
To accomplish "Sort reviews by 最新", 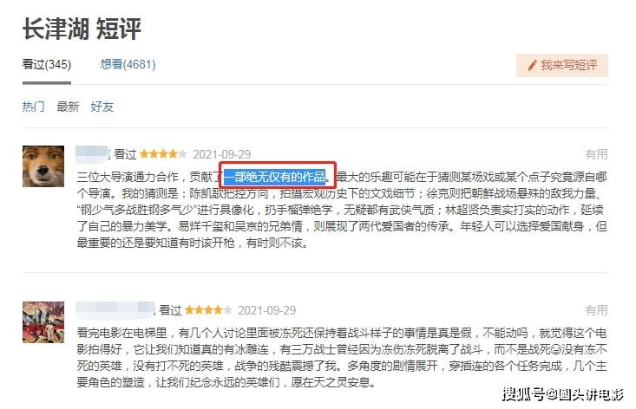I will coord(68,107).
